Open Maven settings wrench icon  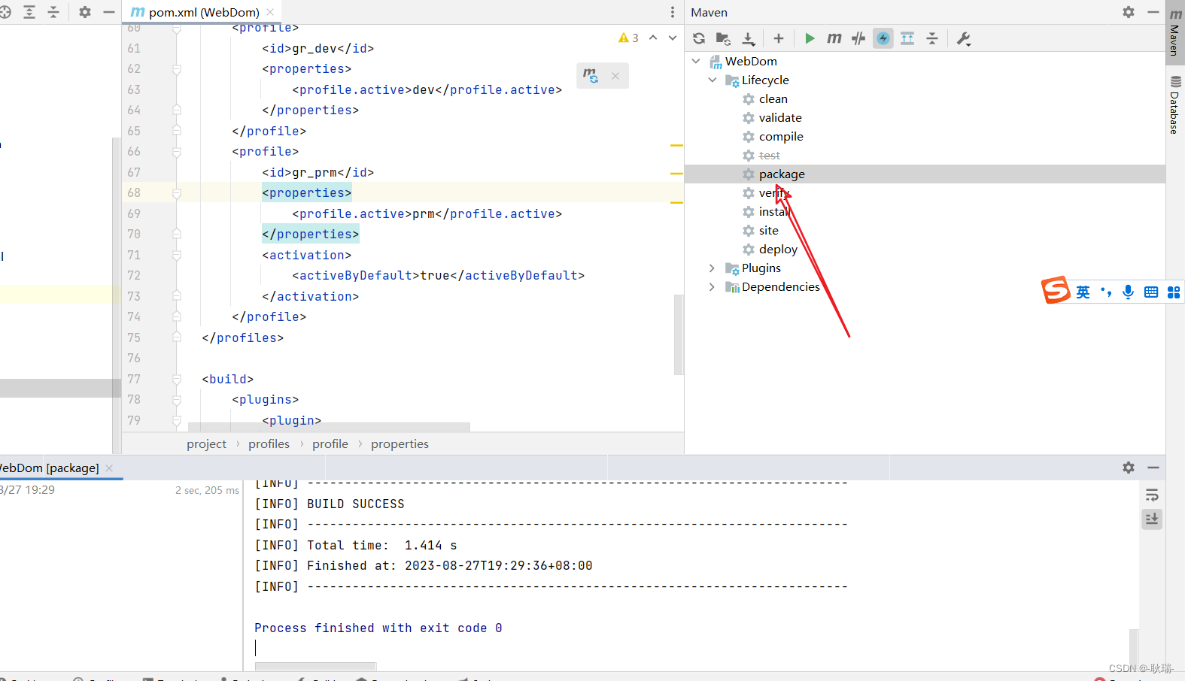964,38
